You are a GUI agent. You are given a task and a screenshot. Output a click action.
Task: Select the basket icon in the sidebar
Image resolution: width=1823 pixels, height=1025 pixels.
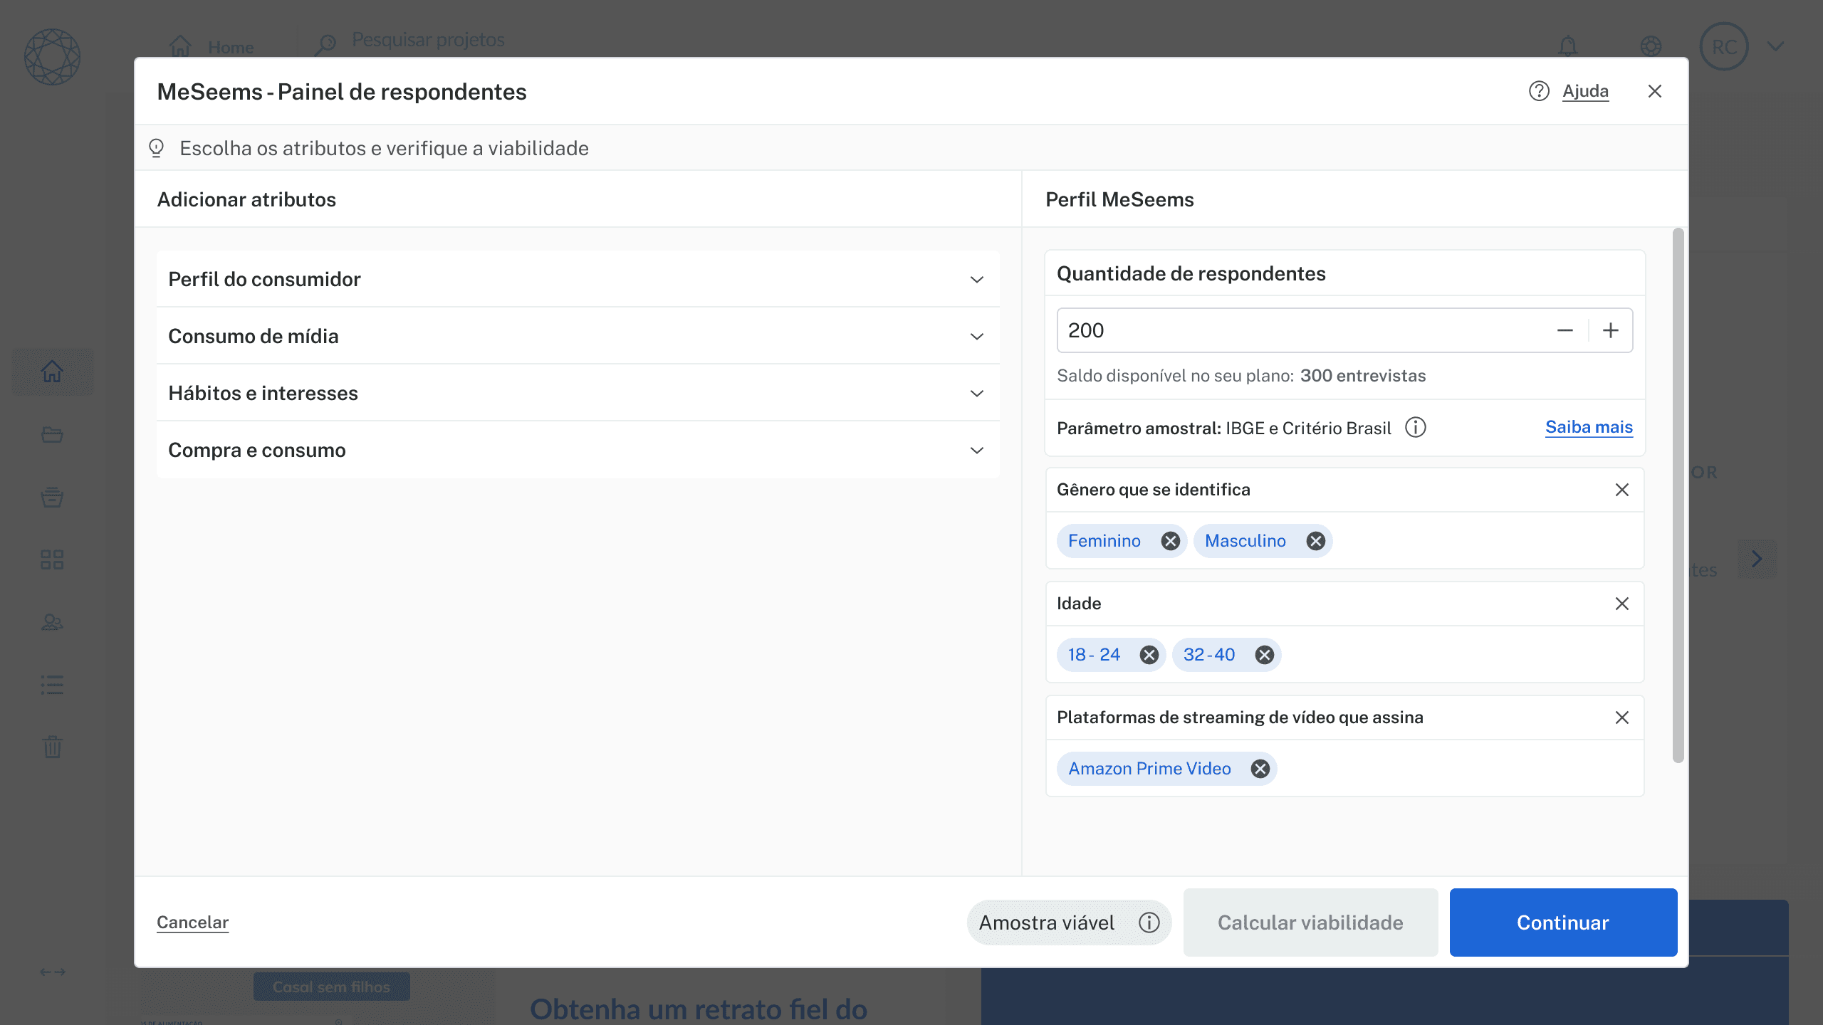pos(52,497)
